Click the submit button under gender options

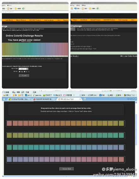[x=24, y=76]
